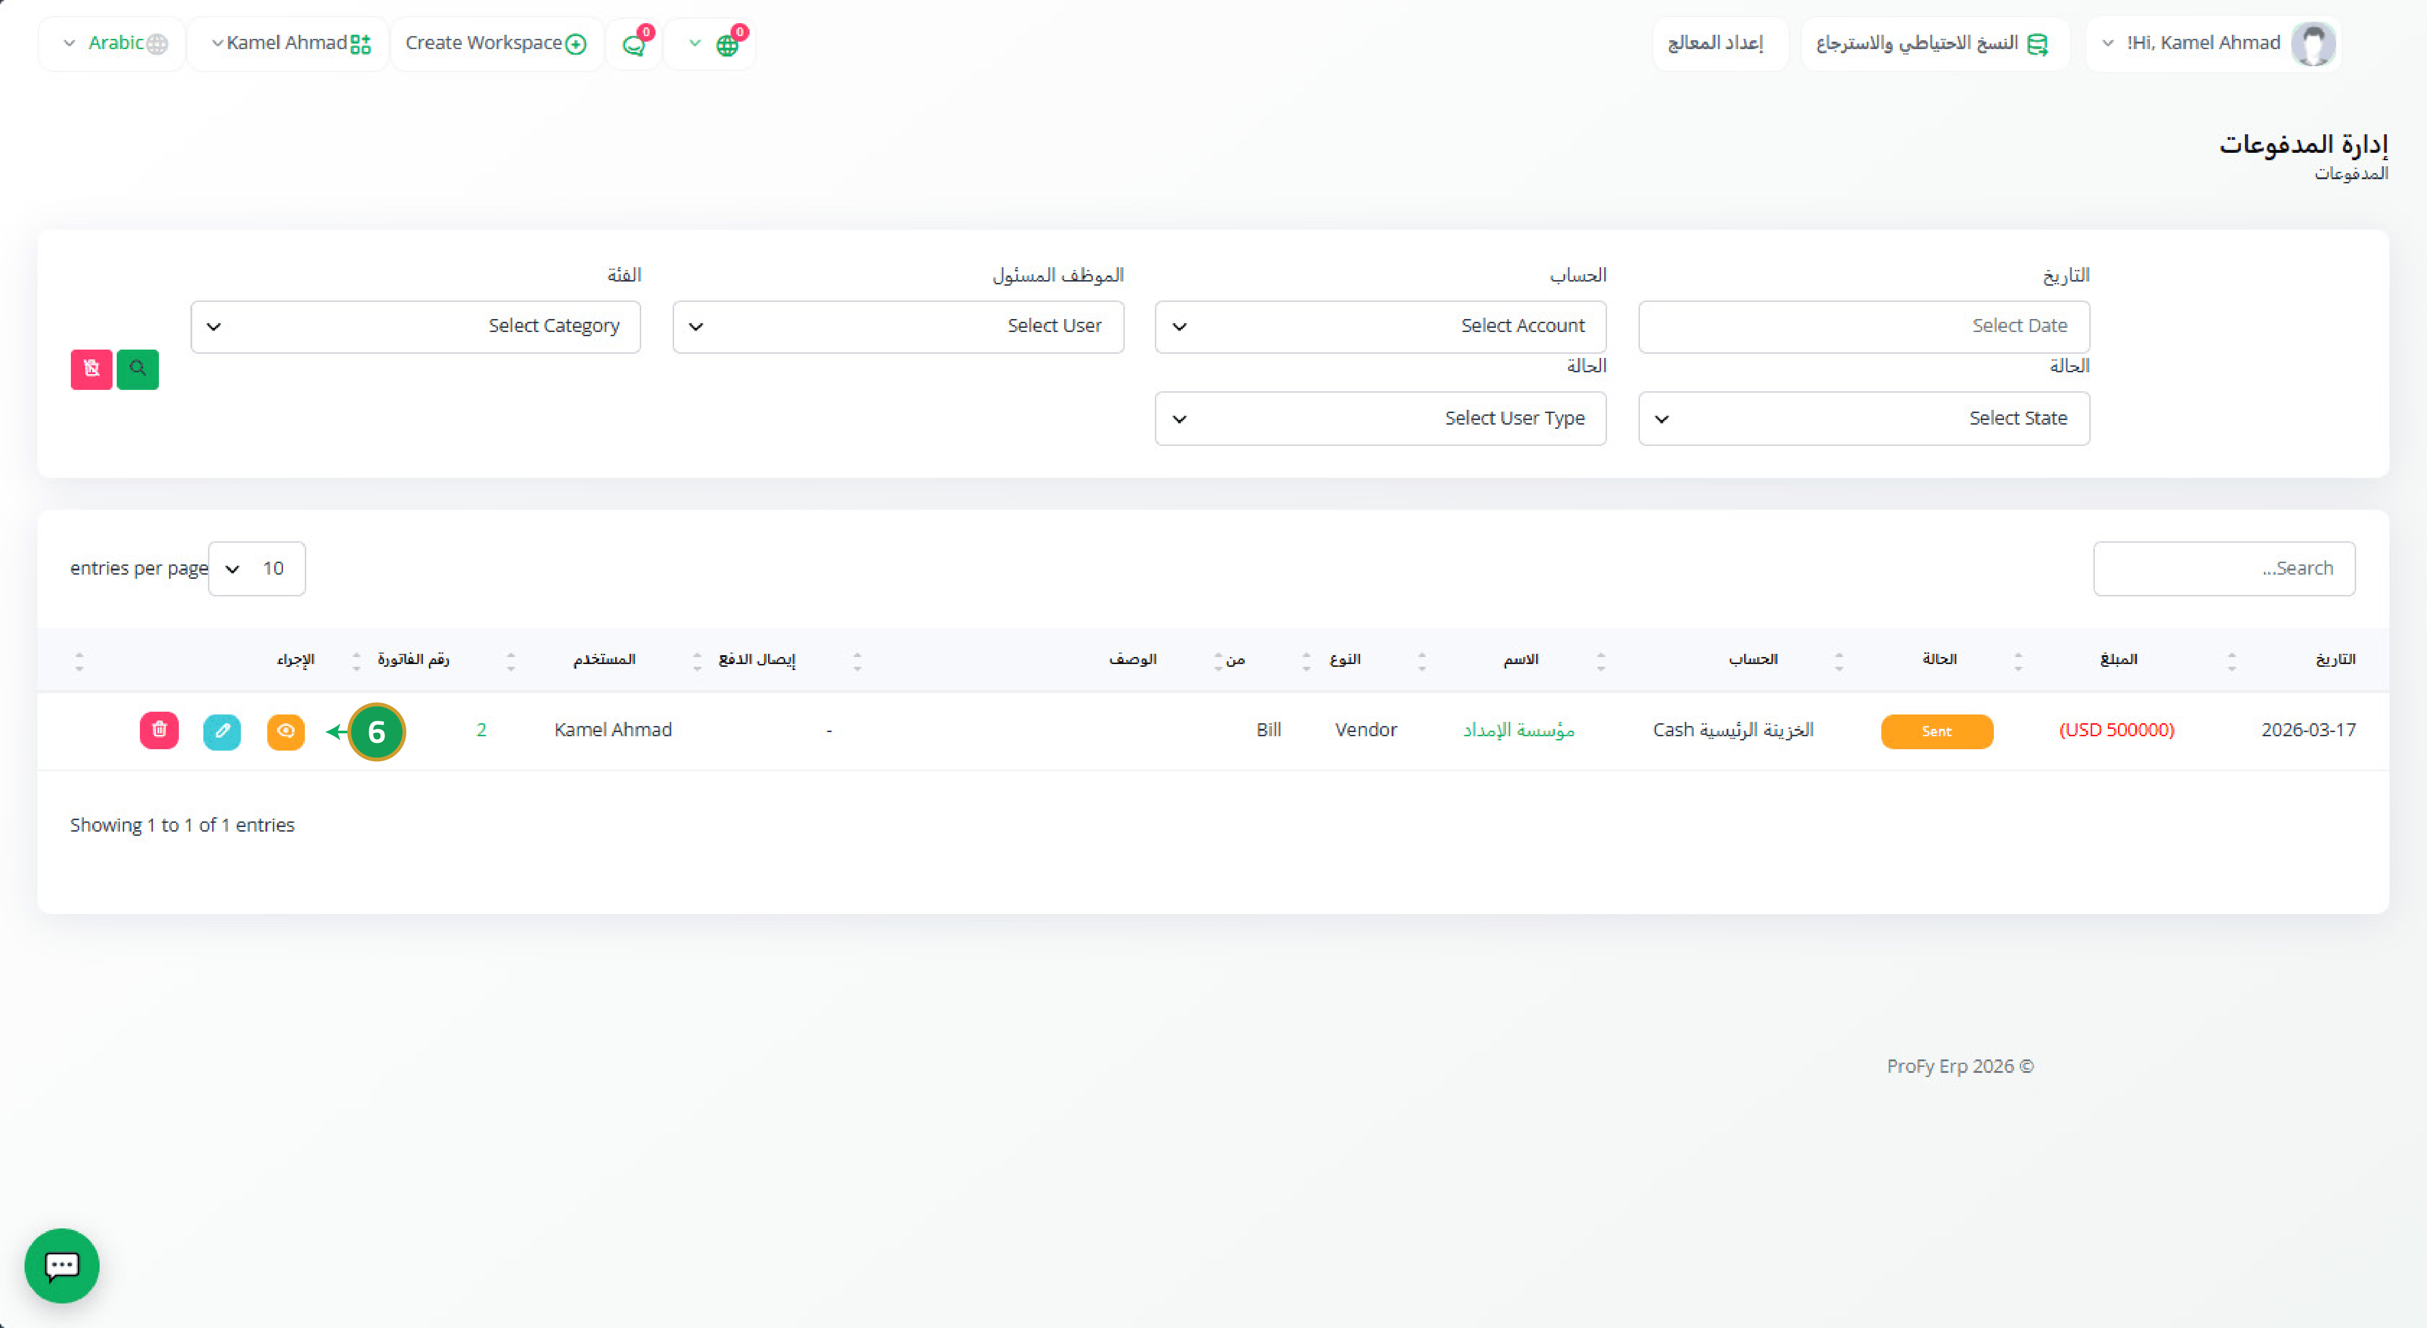Image resolution: width=2427 pixels, height=1328 pixels.
Task: Click the Create Workspace button
Action: (x=497, y=44)
